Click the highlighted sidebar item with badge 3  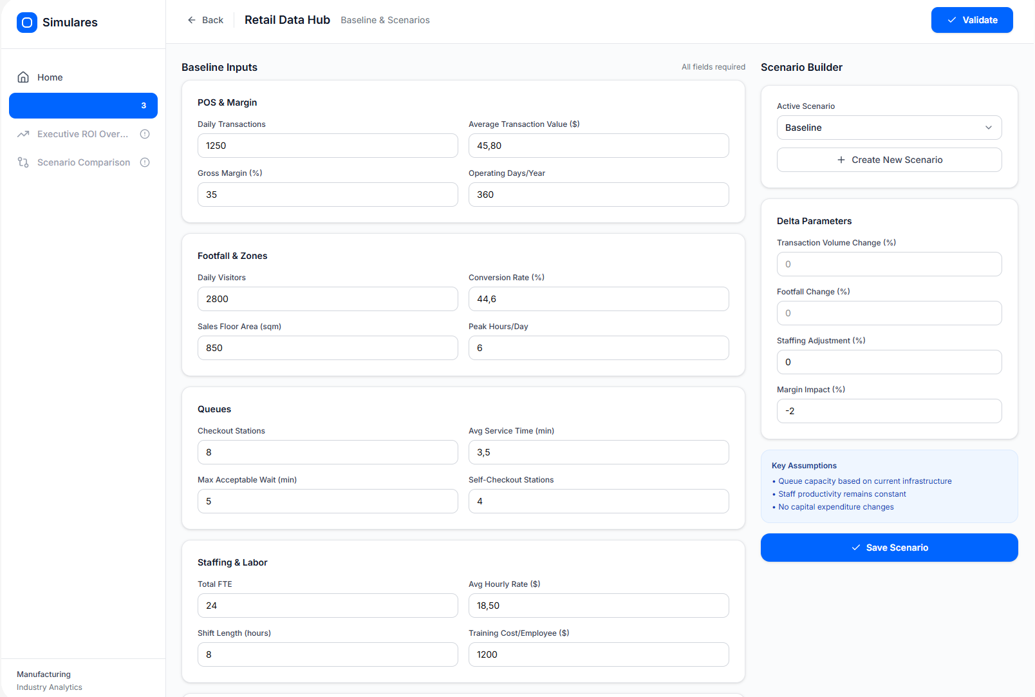[x=83, y=105]
